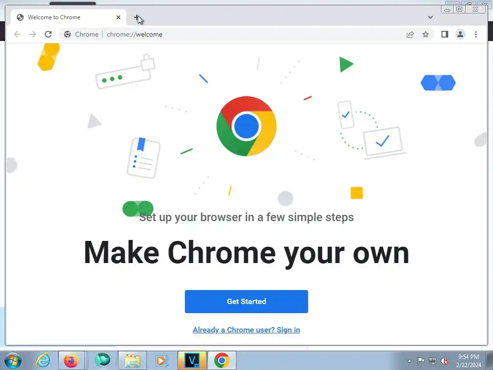Screen dimensions: 493x370
Task: Click the address bar URL chrome://welcome
Action: pos(135,34)
